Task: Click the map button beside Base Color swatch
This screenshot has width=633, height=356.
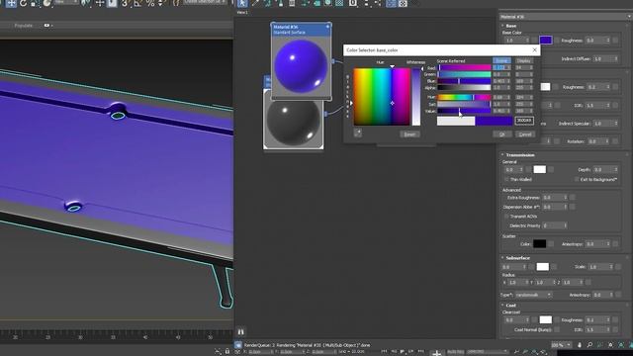Action: point(557,41)
